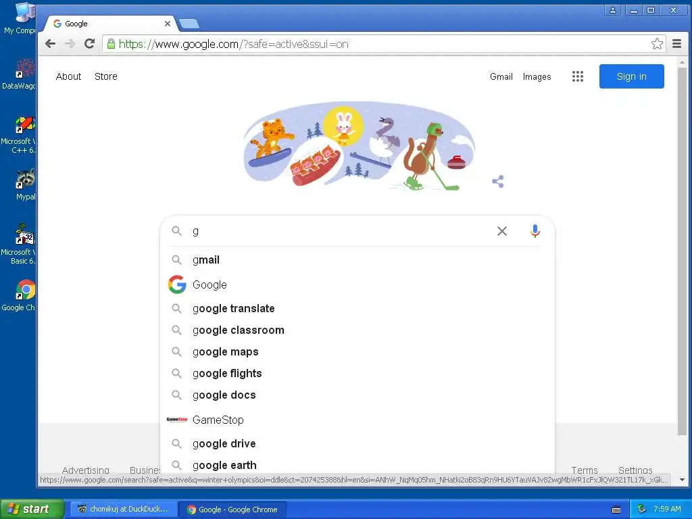Click the browser Back arrow
The image size is (692, 519).
coord(50,44)
